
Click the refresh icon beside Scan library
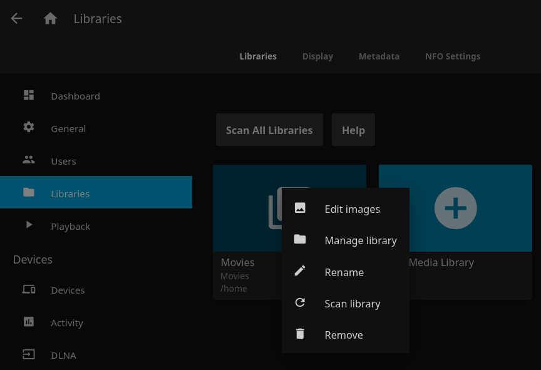click(300, 302)
